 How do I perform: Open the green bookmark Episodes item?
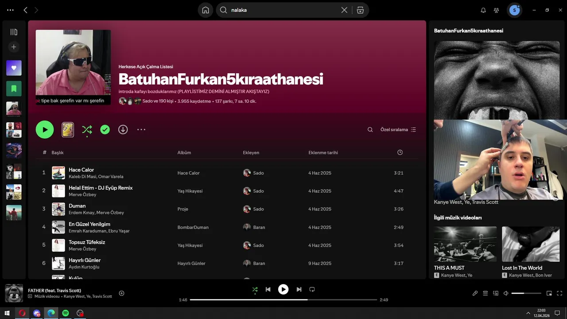pos(14,89)
